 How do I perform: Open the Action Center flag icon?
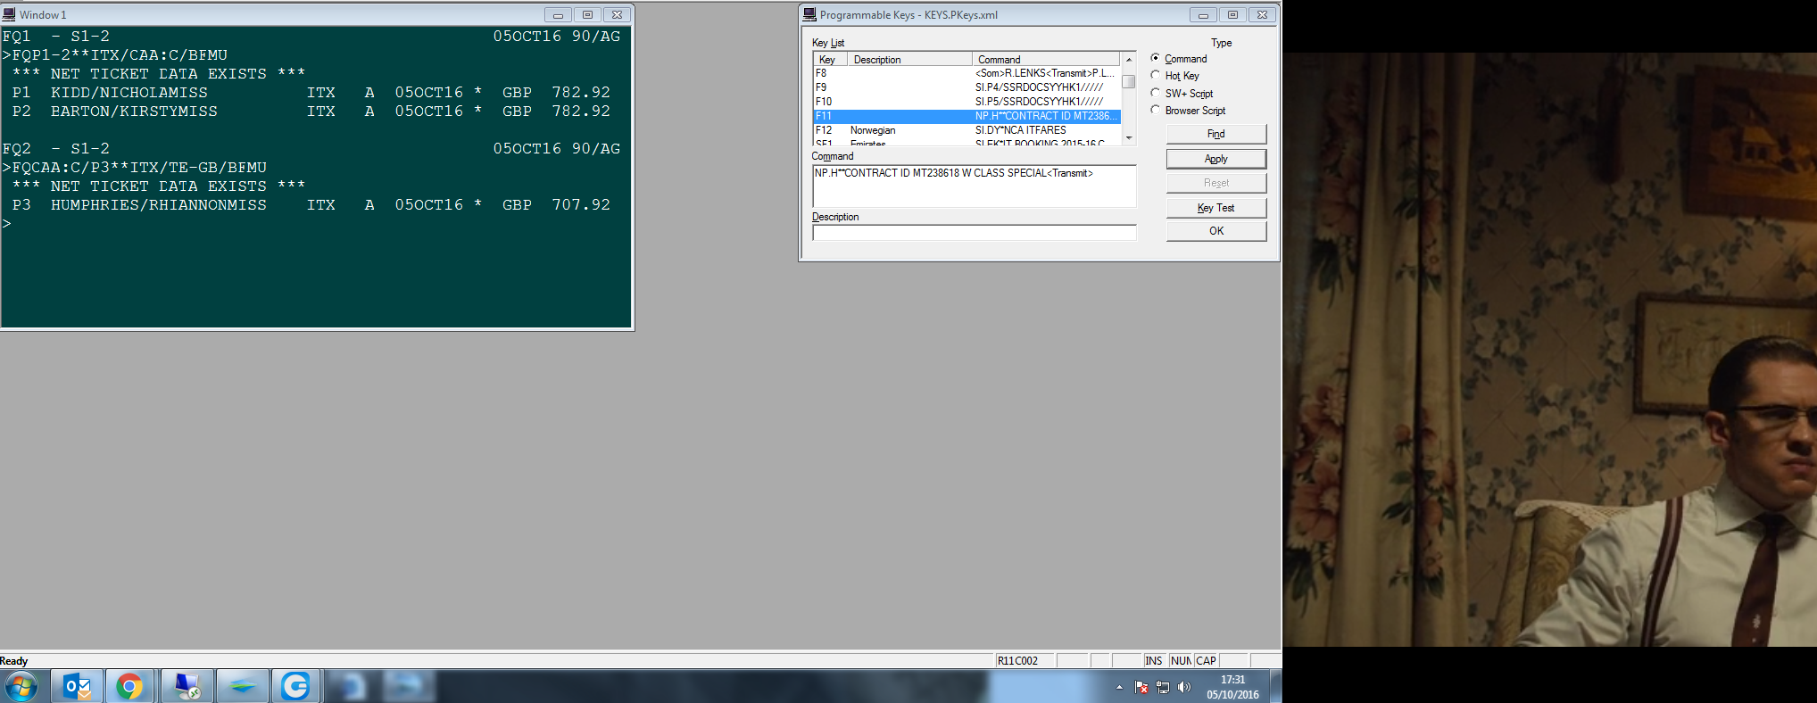1141,687
